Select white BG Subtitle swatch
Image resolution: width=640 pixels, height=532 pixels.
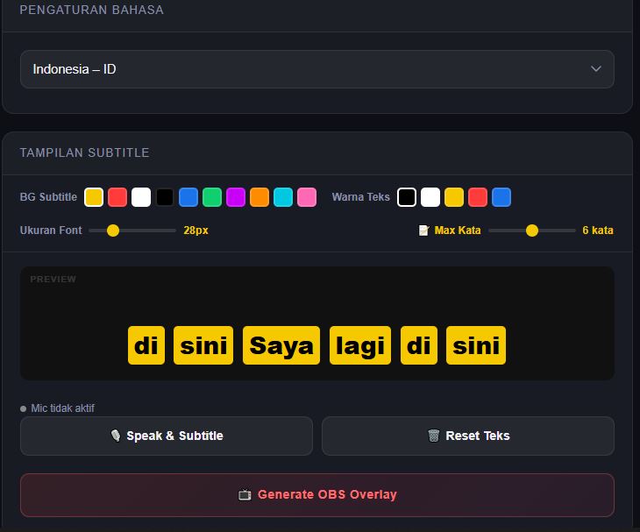click(x=141, y=197)
